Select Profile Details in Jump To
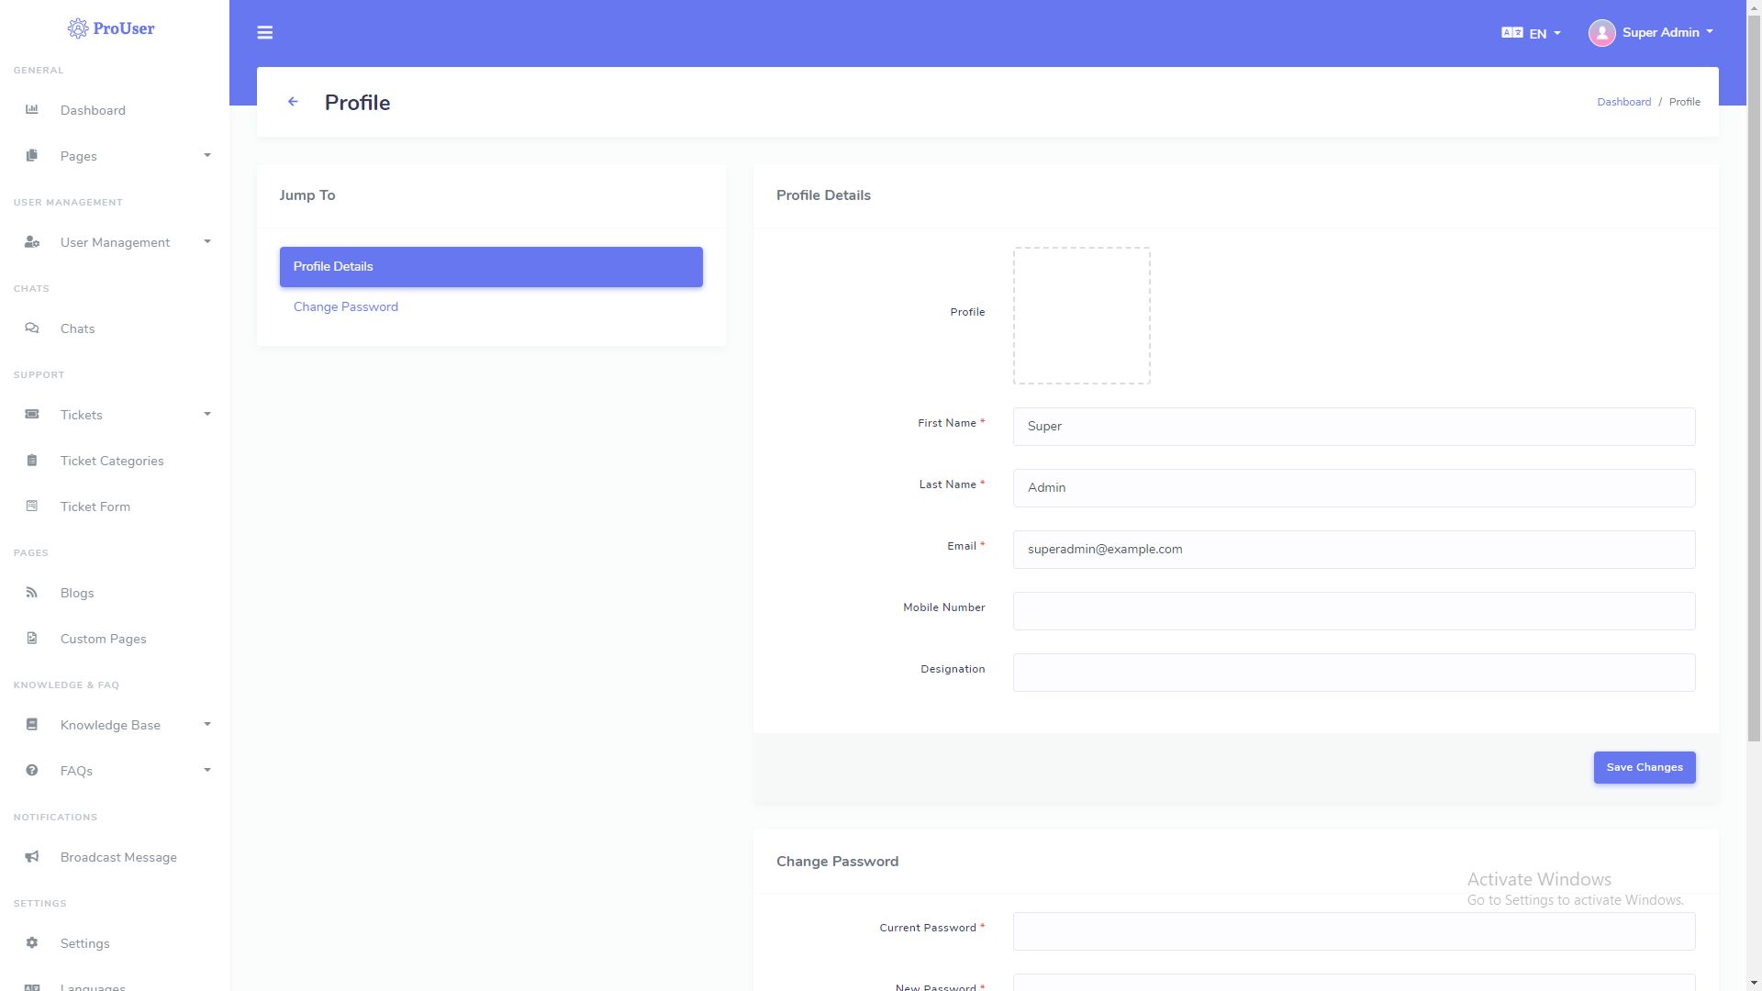 [x=491, y=267]
